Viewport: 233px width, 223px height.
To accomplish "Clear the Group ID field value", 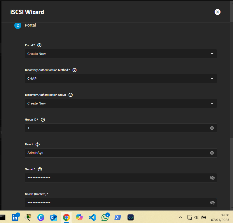I will click(x=212, y=128).
